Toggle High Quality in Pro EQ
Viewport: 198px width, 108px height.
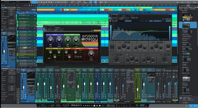tap(169, 21)
